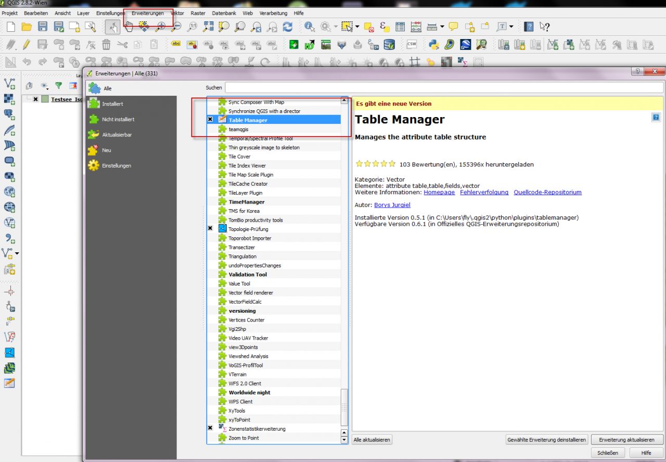666x462 pixels.
Task: Click the Add PostGIS Layer icon
Action: [9, 114]
